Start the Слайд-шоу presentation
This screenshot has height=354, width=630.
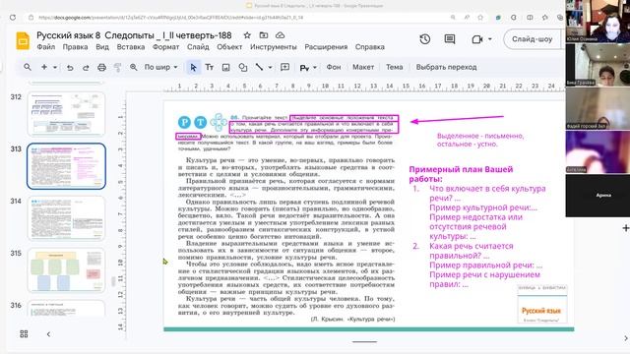pos(532,39)
